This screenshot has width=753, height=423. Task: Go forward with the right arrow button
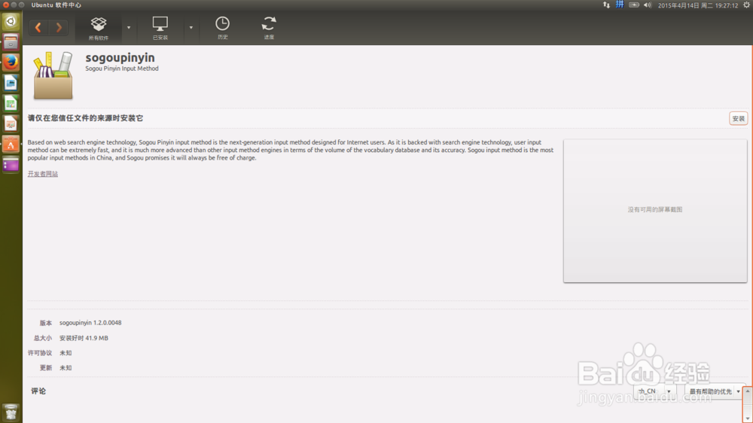59,27
